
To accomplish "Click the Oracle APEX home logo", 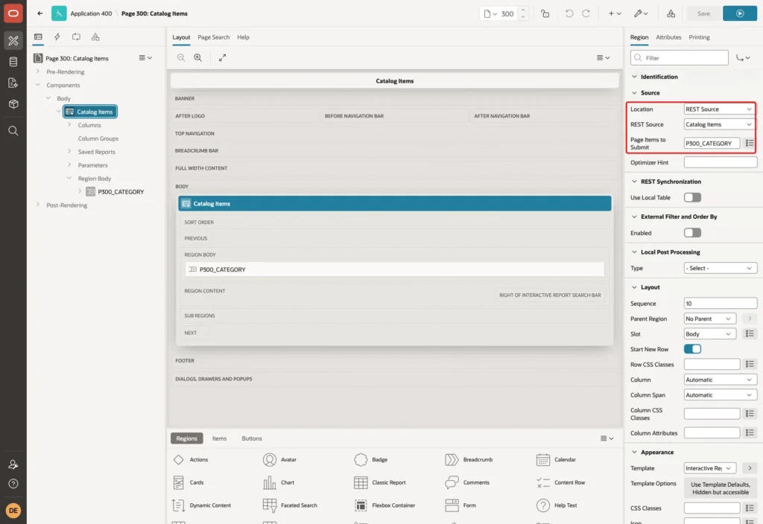I will pos(13,13).
